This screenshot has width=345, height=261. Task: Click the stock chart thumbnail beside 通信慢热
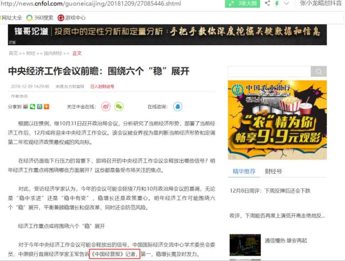tap(245, 245)
